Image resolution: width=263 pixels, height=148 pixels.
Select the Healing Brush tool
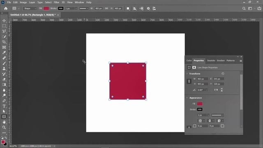4,58
